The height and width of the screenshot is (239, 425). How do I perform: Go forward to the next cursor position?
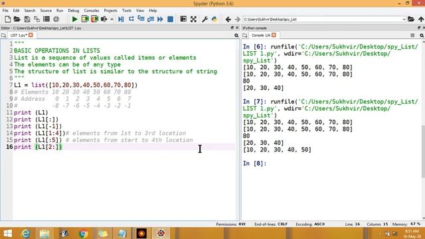pos(238,19)
